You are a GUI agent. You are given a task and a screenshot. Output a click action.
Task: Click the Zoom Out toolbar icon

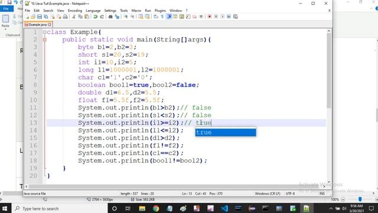(132, 17)
